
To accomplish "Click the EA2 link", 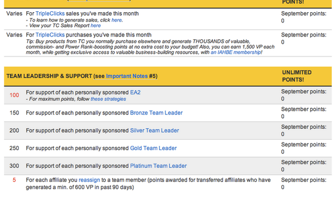I will coord(135,93).
